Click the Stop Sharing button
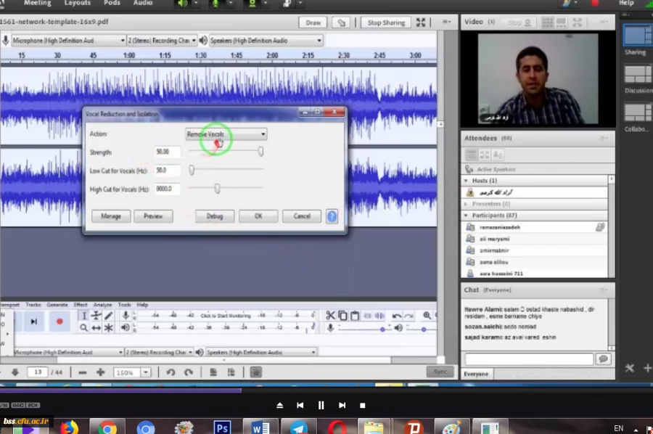The width and height of the screenshot is (653, 434). (385, 22)
